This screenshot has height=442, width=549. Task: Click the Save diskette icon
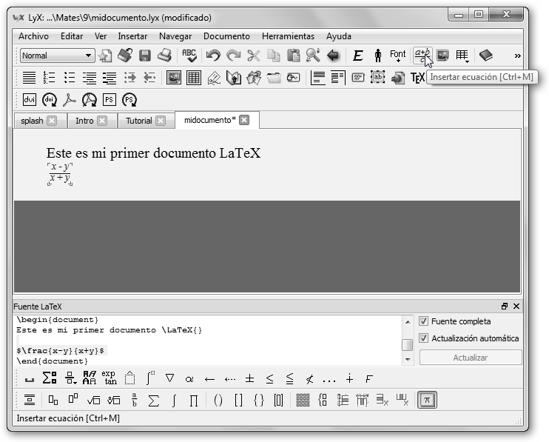click(x=145, y=56)
